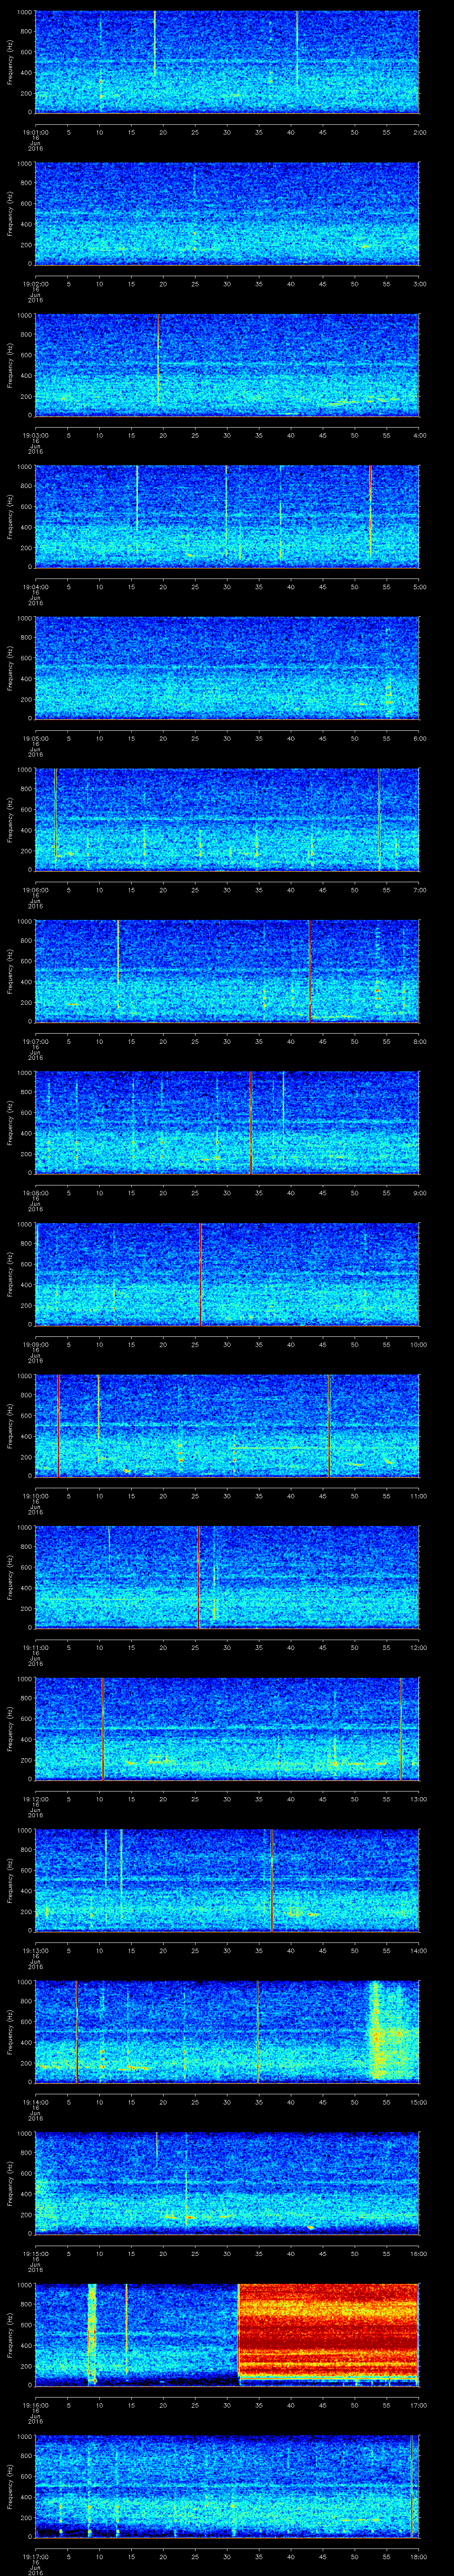Click the 9:00 axis end label

(x=419, y=1193)
